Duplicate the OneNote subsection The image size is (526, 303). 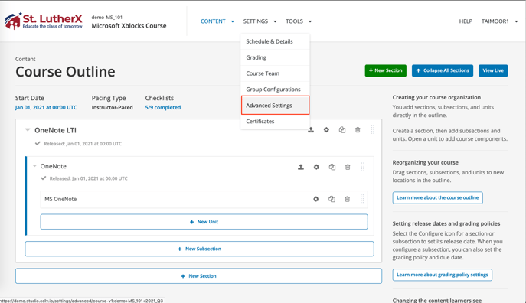coord(332,167)
